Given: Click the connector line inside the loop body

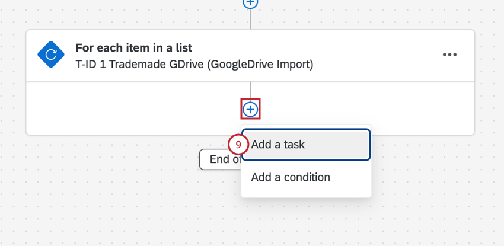Looking at the screenshot, I should click(x=251, y=91).
